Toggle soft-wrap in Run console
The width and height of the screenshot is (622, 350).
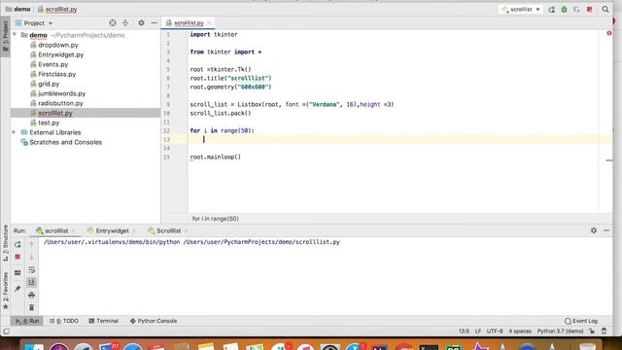[32, 270]
